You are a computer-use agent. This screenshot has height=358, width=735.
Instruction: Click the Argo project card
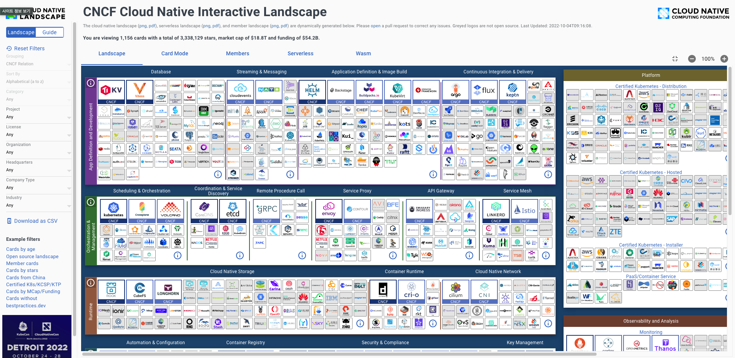456,91
